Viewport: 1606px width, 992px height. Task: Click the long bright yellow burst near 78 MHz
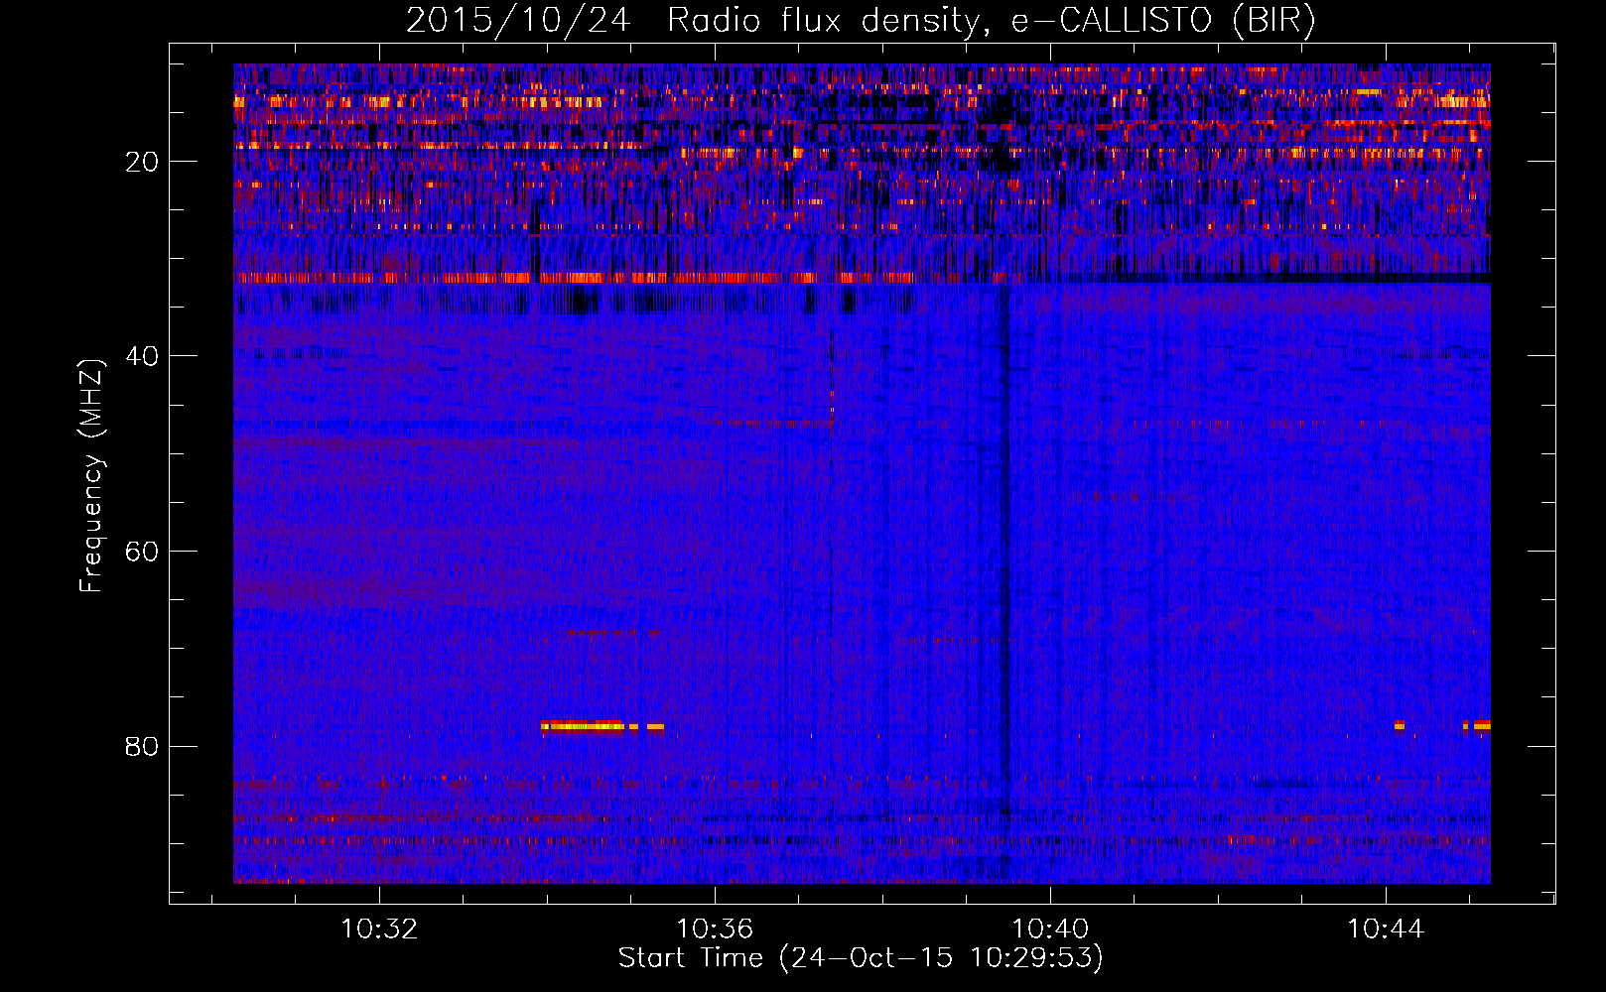pyautogui.click(x=583, y=726)
